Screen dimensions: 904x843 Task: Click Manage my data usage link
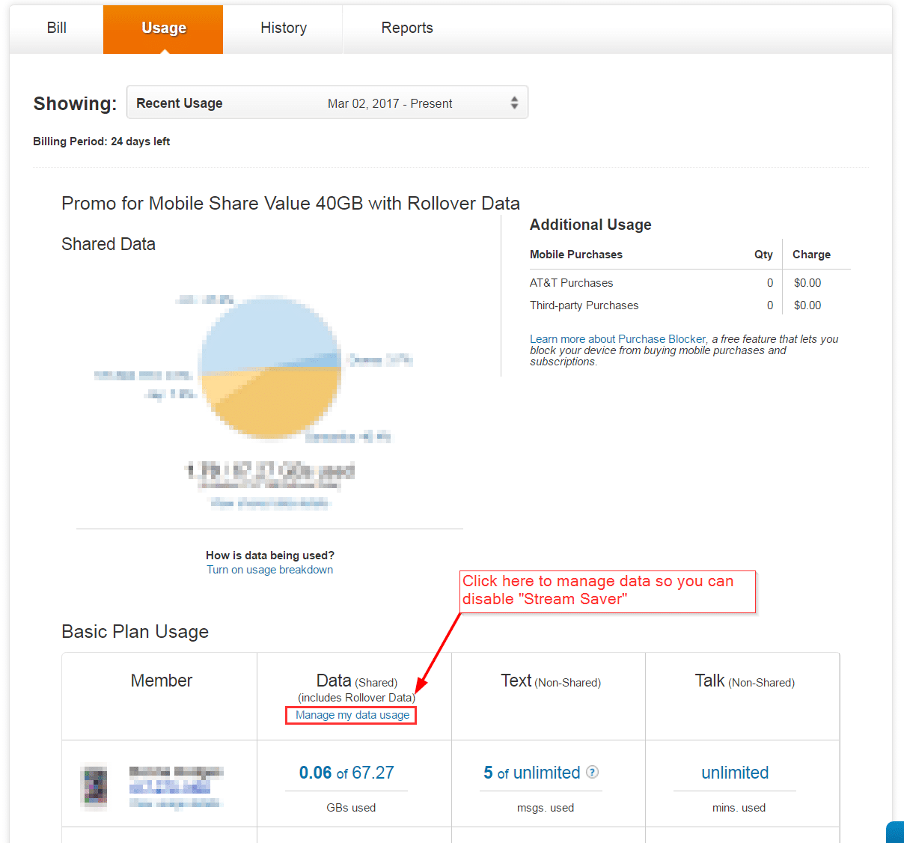coord(352,715)
